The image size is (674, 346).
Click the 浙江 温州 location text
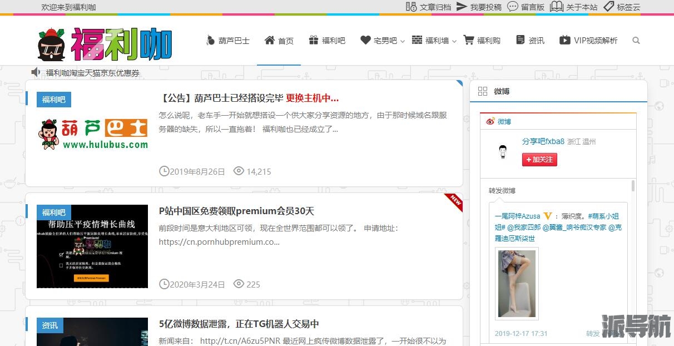582,141
